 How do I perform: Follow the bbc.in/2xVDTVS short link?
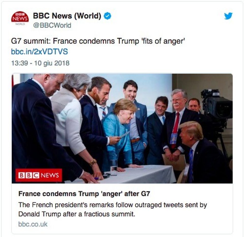pyautogui.click(x=39, y=52)
